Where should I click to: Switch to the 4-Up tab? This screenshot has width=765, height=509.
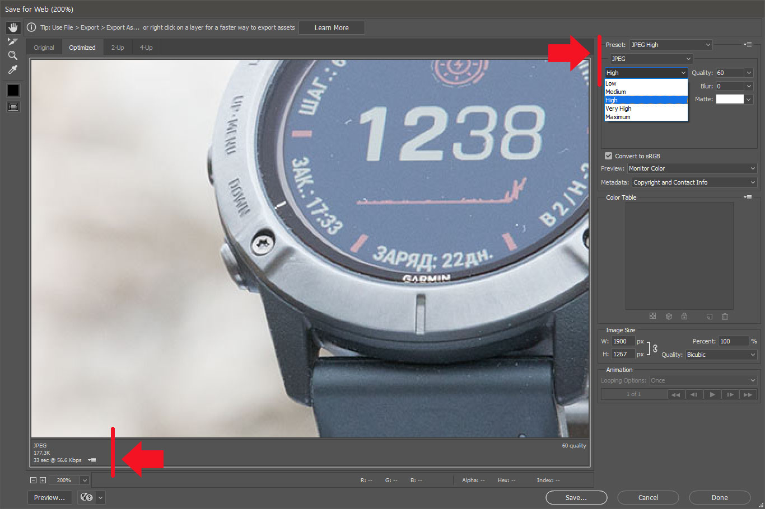(x=146, y=48)
